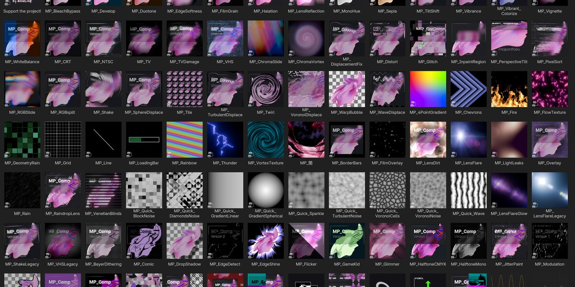
Task: Click the MP_Rainbow striped thumbnail
Action: coord(184,140)
